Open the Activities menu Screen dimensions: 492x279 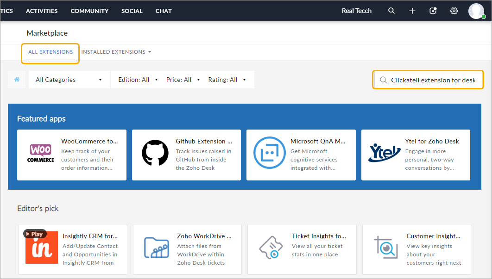[42, 11]
